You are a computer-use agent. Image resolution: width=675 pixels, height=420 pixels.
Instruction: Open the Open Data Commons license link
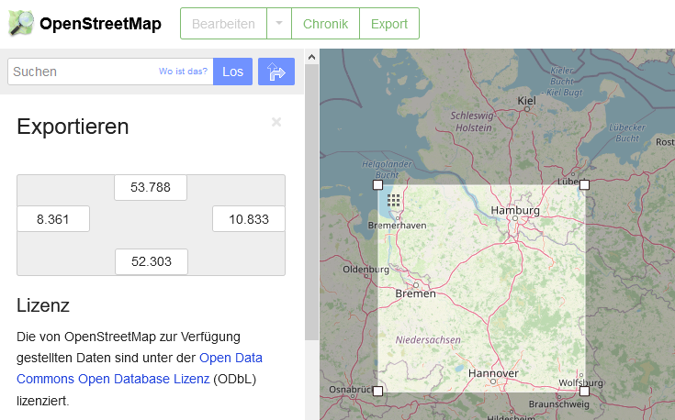(x=140, y=369)
